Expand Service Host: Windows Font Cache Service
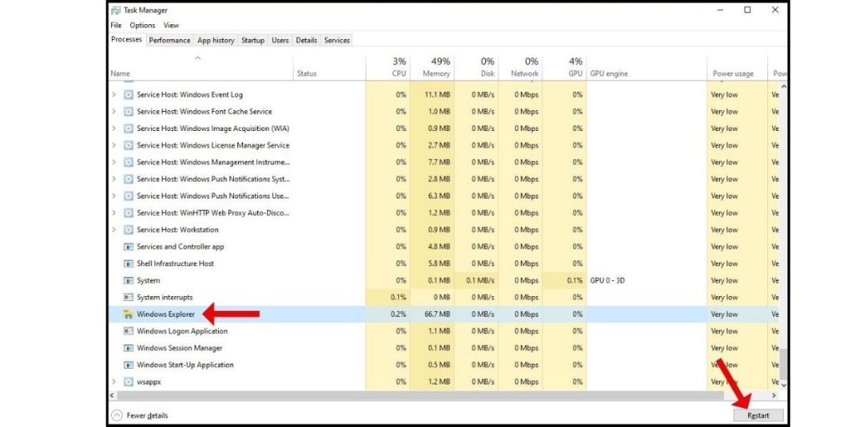The image size is (855, 427). pos(114,112)
